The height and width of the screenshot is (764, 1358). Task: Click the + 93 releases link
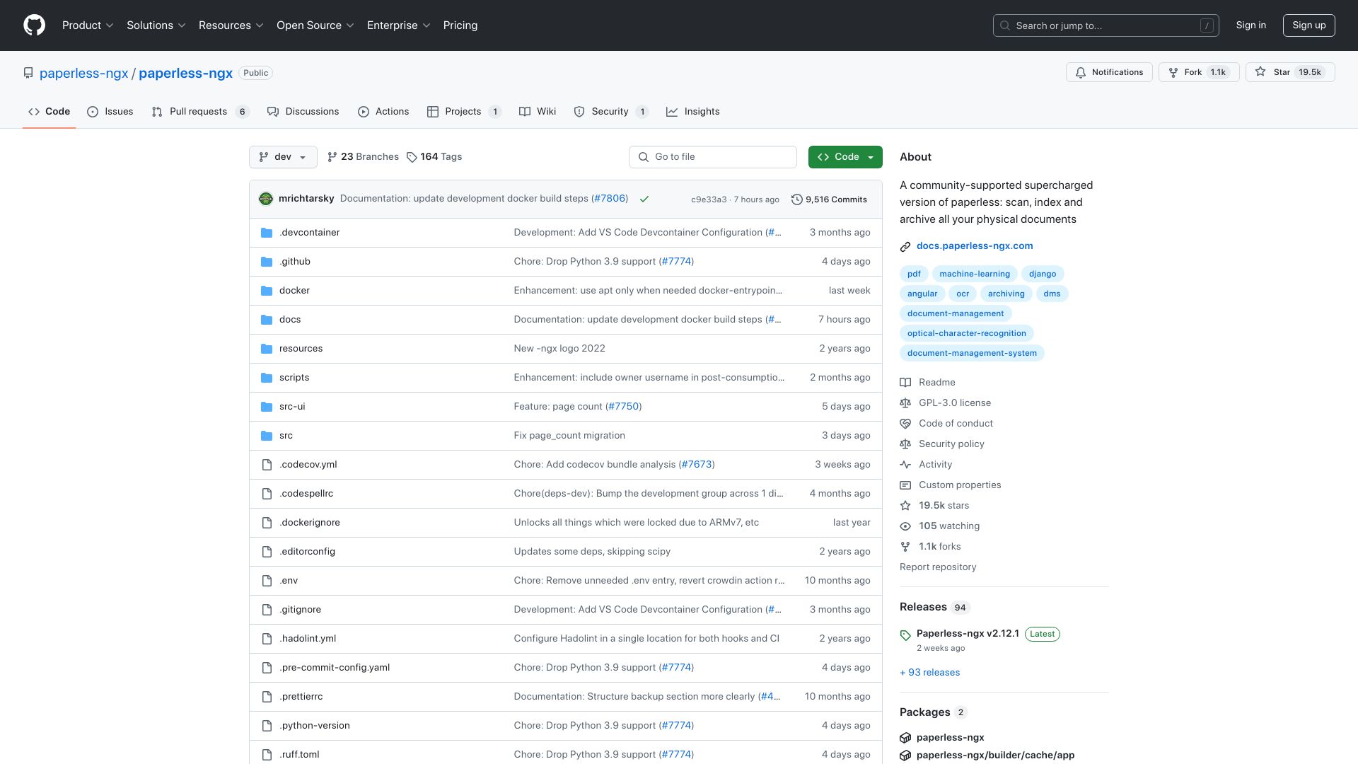click(930, 673)
